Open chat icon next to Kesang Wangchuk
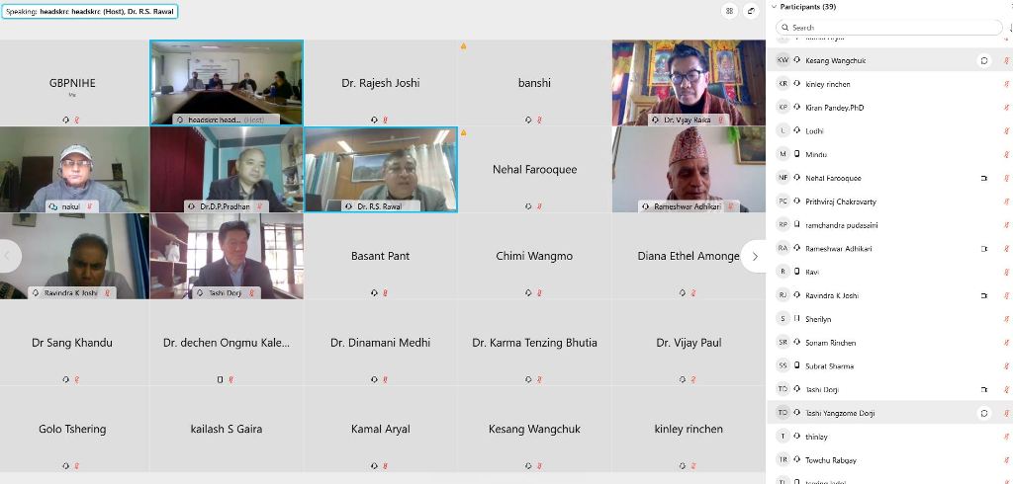Viewport: 1013px width, 484px height. [984, 60]
